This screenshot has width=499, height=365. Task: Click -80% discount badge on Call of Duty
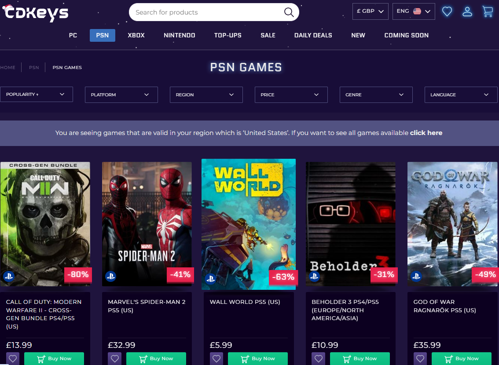[x=78, y=274]
